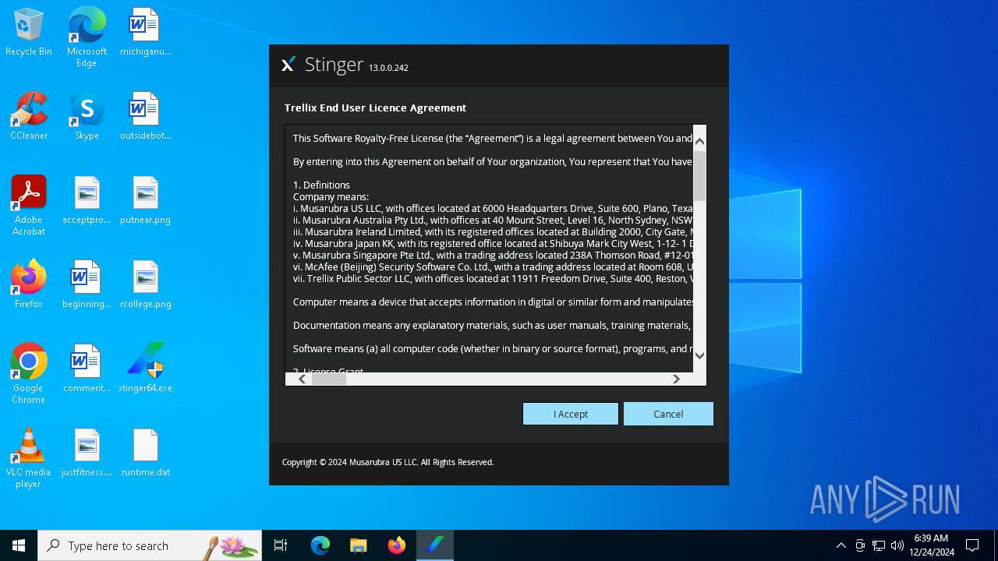Screen dimensions: 998x561
Task: Open the Windows Start menu
Action: (19, 545)
